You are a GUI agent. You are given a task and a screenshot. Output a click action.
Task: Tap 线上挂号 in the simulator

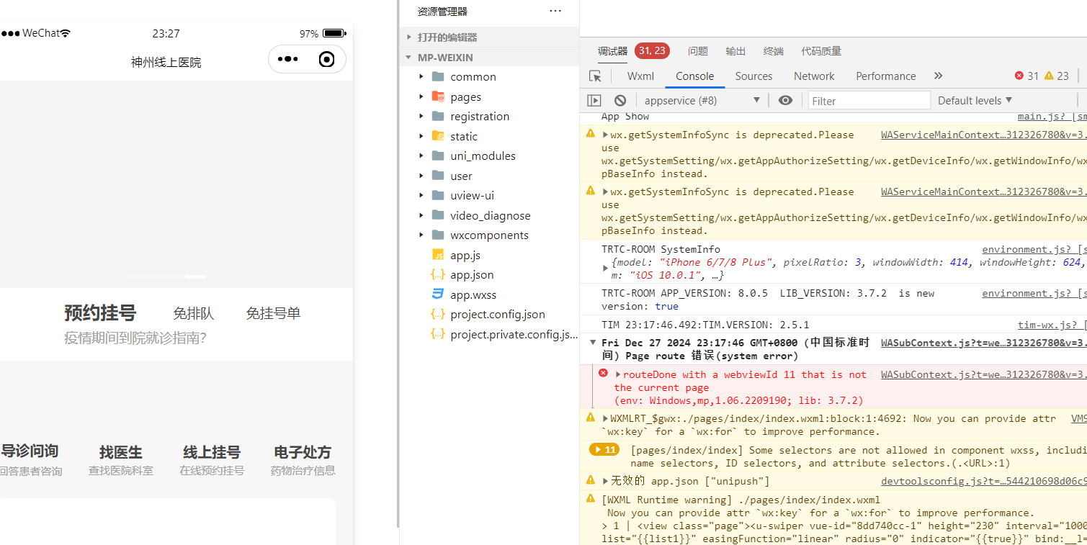212,452
